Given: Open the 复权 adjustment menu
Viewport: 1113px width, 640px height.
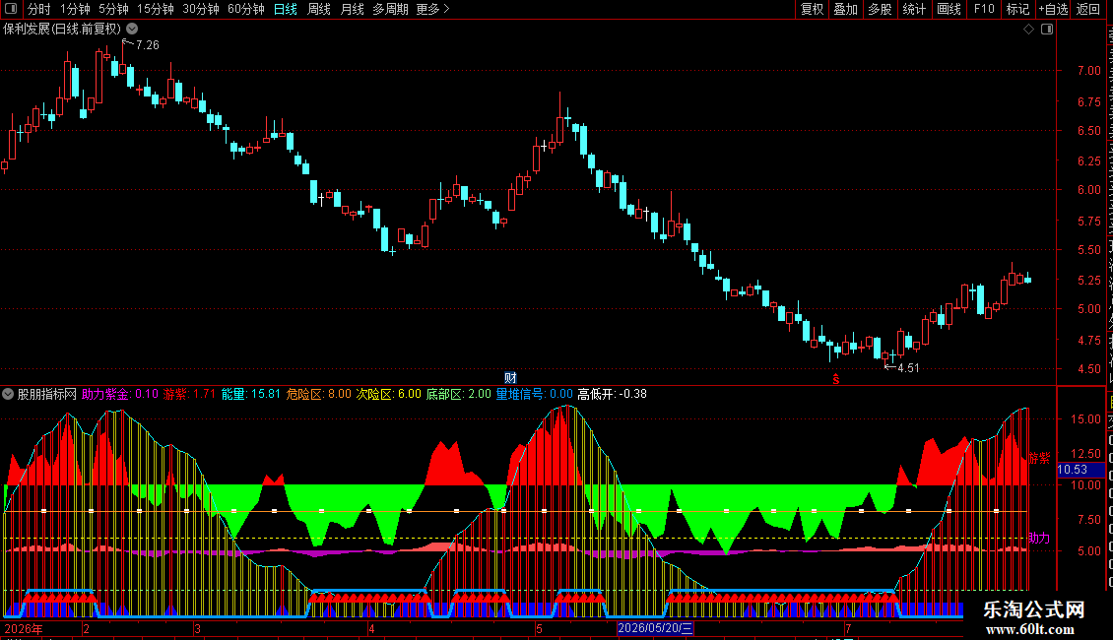Looking at the screenshot, I should click(812, 9).
